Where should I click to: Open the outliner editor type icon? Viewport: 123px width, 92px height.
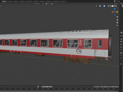click(x=122, y=4)
